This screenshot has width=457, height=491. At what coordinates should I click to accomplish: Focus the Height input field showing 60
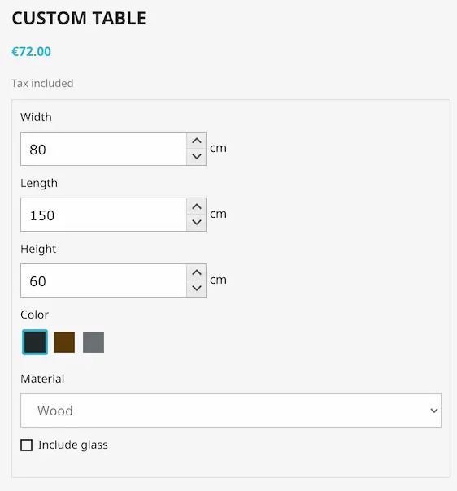pos(103,280)
